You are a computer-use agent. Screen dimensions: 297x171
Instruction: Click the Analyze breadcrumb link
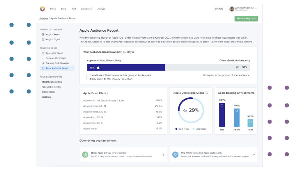[x=44, y=19]
